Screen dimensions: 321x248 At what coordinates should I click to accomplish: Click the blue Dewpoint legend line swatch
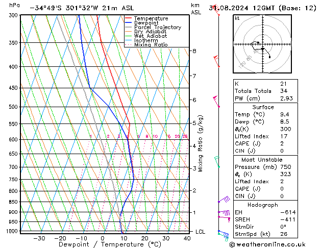pos(128,22)
